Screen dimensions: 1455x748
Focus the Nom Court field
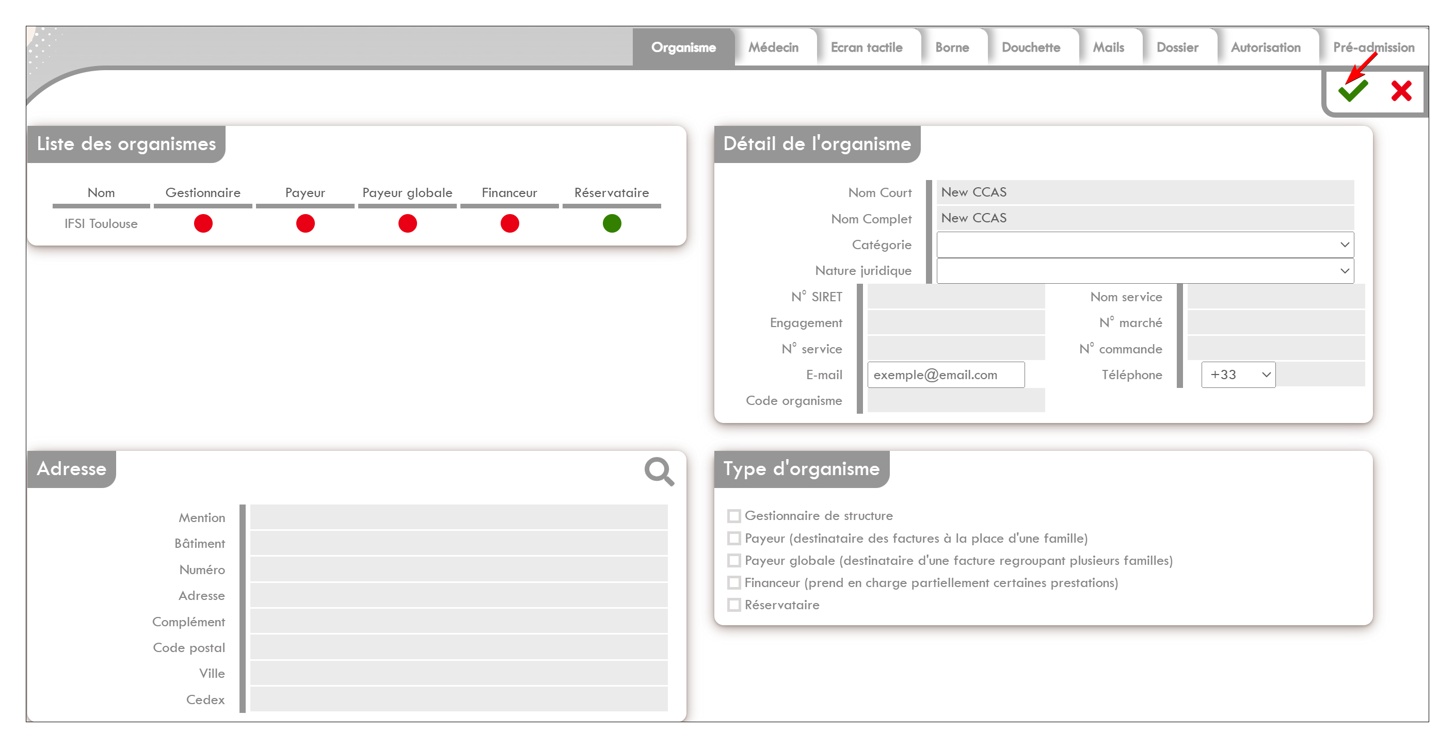(1145, 192)
